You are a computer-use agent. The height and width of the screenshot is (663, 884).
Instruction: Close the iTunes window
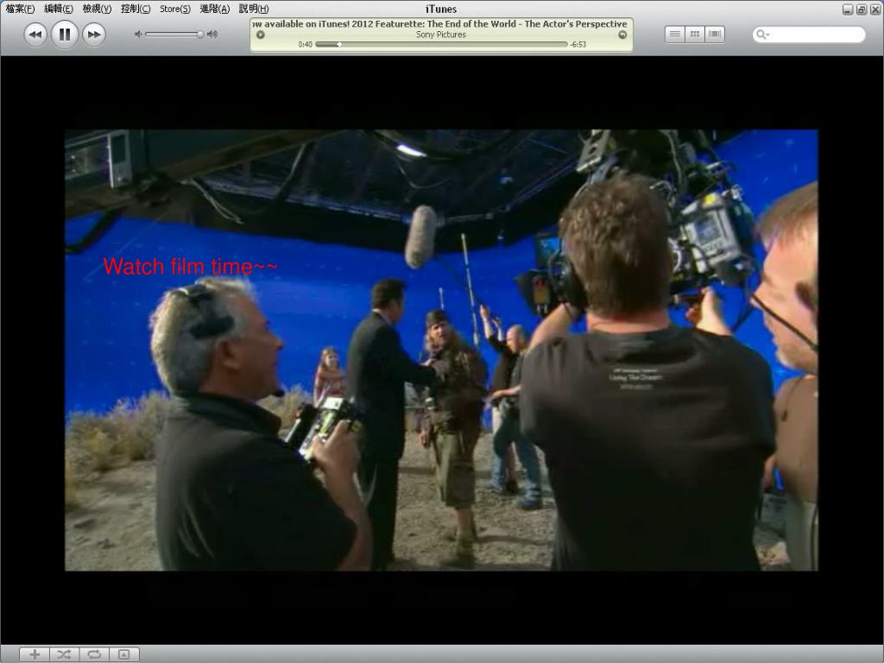(875, 9)
